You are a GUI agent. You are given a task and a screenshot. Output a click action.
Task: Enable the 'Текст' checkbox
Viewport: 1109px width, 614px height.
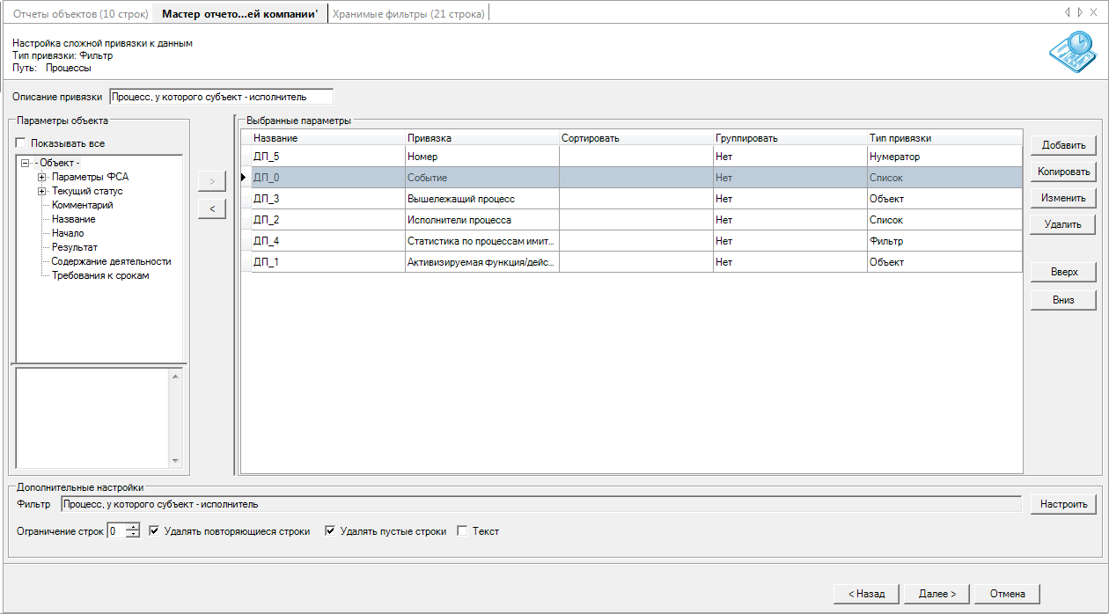pyautogui.click(x=463, y=531)
